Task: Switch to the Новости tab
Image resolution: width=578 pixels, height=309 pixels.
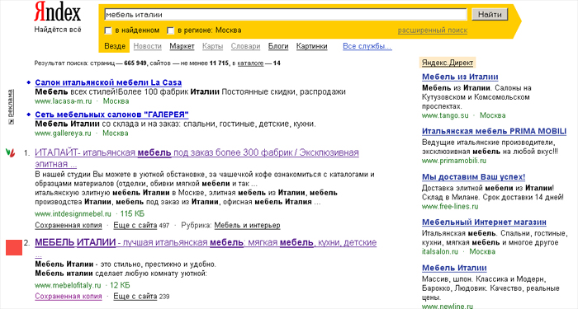Action: [x=148, y=46]
